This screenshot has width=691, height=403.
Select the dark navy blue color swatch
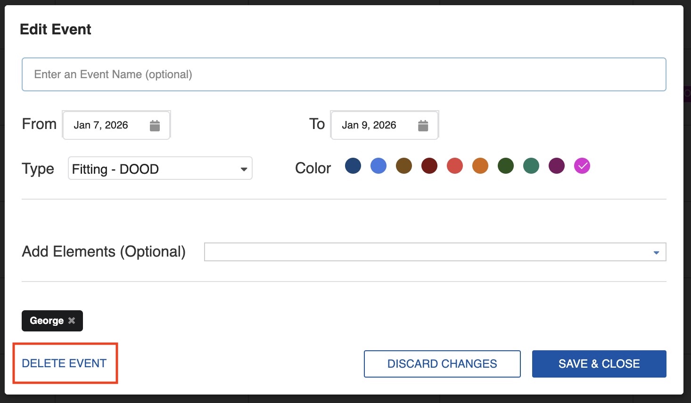(x=353, y=166)
